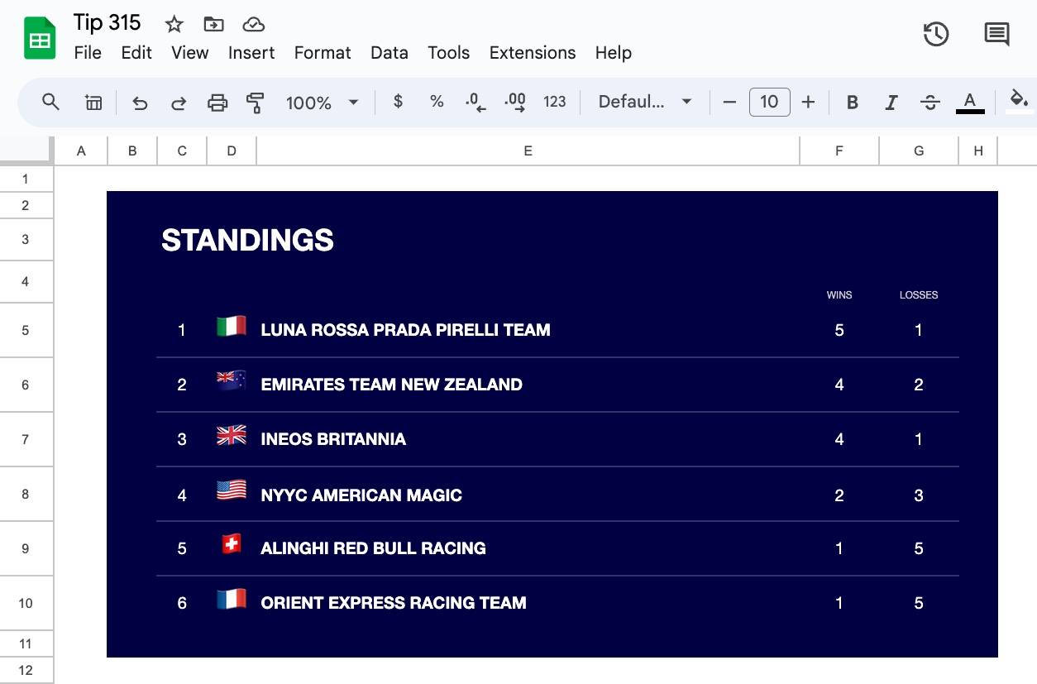Open the text color picker

(970, 103)
